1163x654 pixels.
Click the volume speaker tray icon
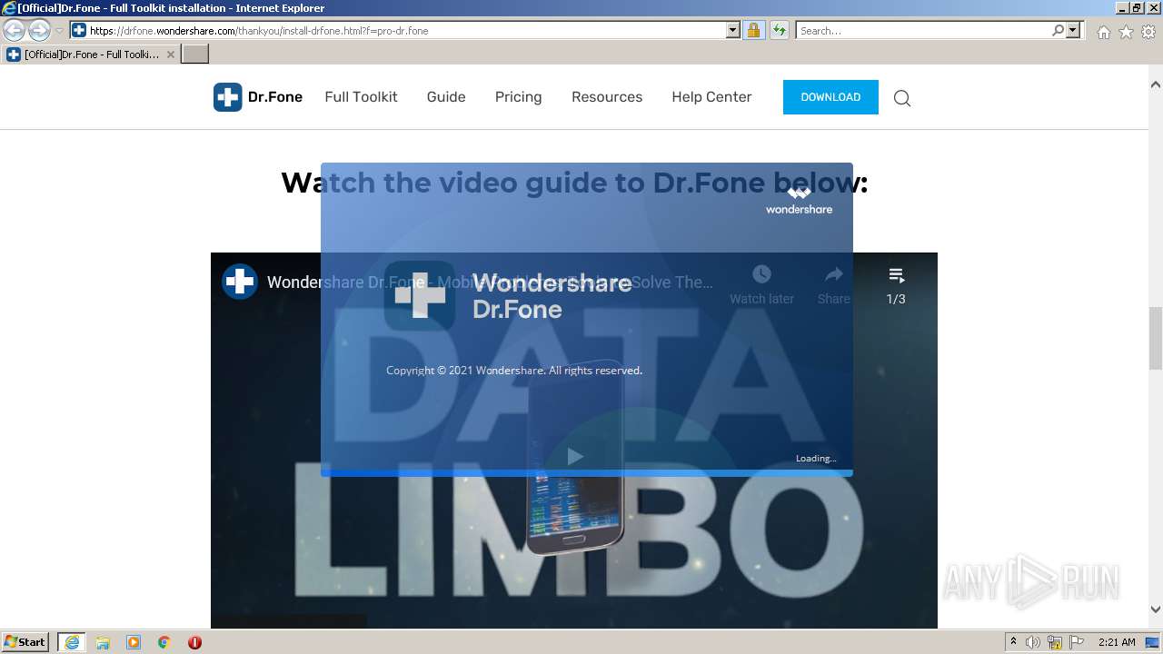coord(1033,642)
